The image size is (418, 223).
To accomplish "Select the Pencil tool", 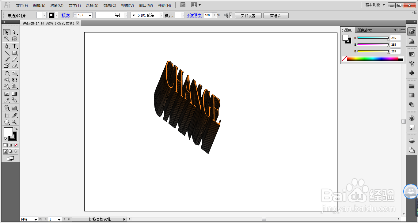I will point(14,59).
